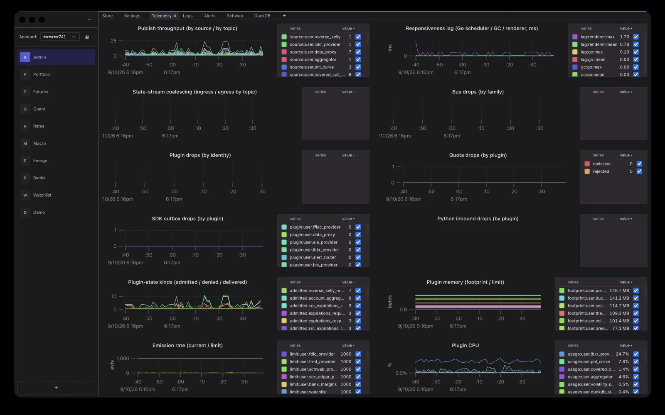This screenshot has height=415, width=665.
Task: Click source:user.data_proxy color swatch
Action: [x=284, y=52]
